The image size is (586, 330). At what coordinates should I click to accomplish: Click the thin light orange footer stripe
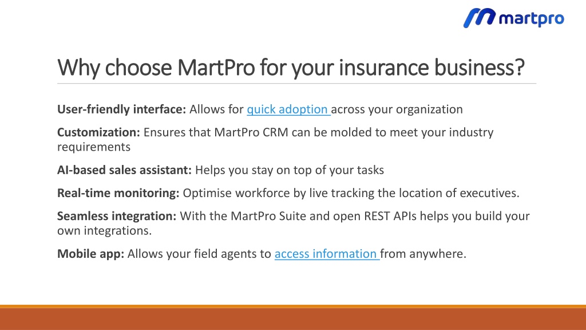pos(293,307)
